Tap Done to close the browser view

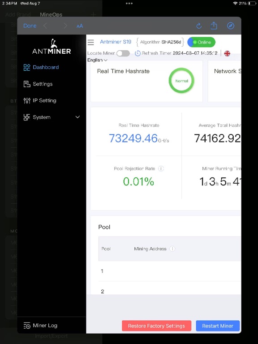(x=30, y=26)
